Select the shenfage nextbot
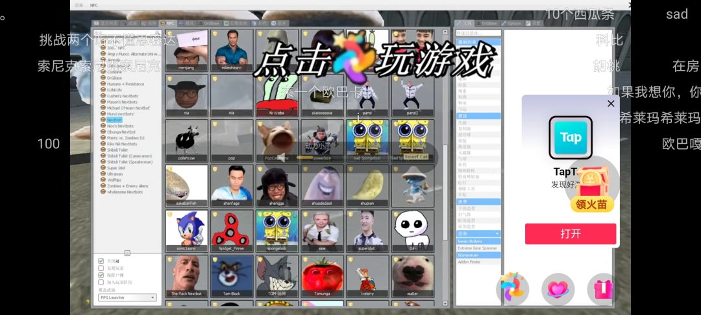 click(x=232, y=186)
